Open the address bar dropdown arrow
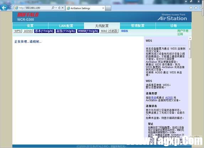 (x=56, y=8)
